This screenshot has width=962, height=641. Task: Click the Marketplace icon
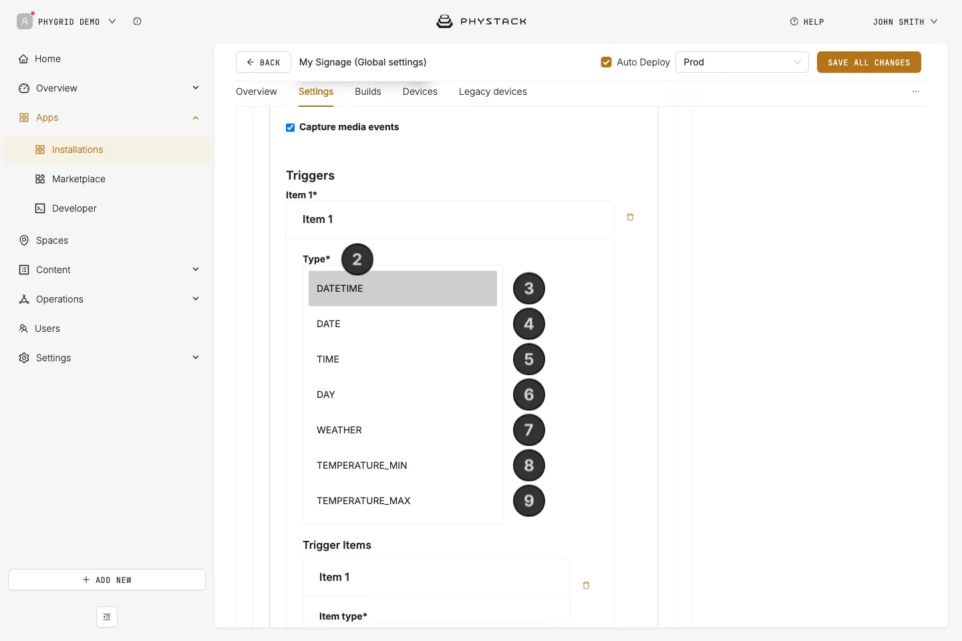point(40,179)
